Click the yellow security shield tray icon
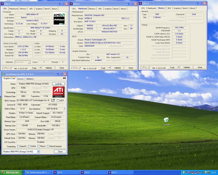This screenshot has height=175, width=218. coord(184,173)
